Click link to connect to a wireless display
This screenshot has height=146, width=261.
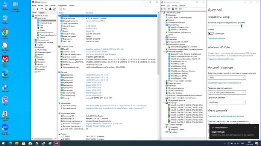pyautogui.click(x=226, y=116)
